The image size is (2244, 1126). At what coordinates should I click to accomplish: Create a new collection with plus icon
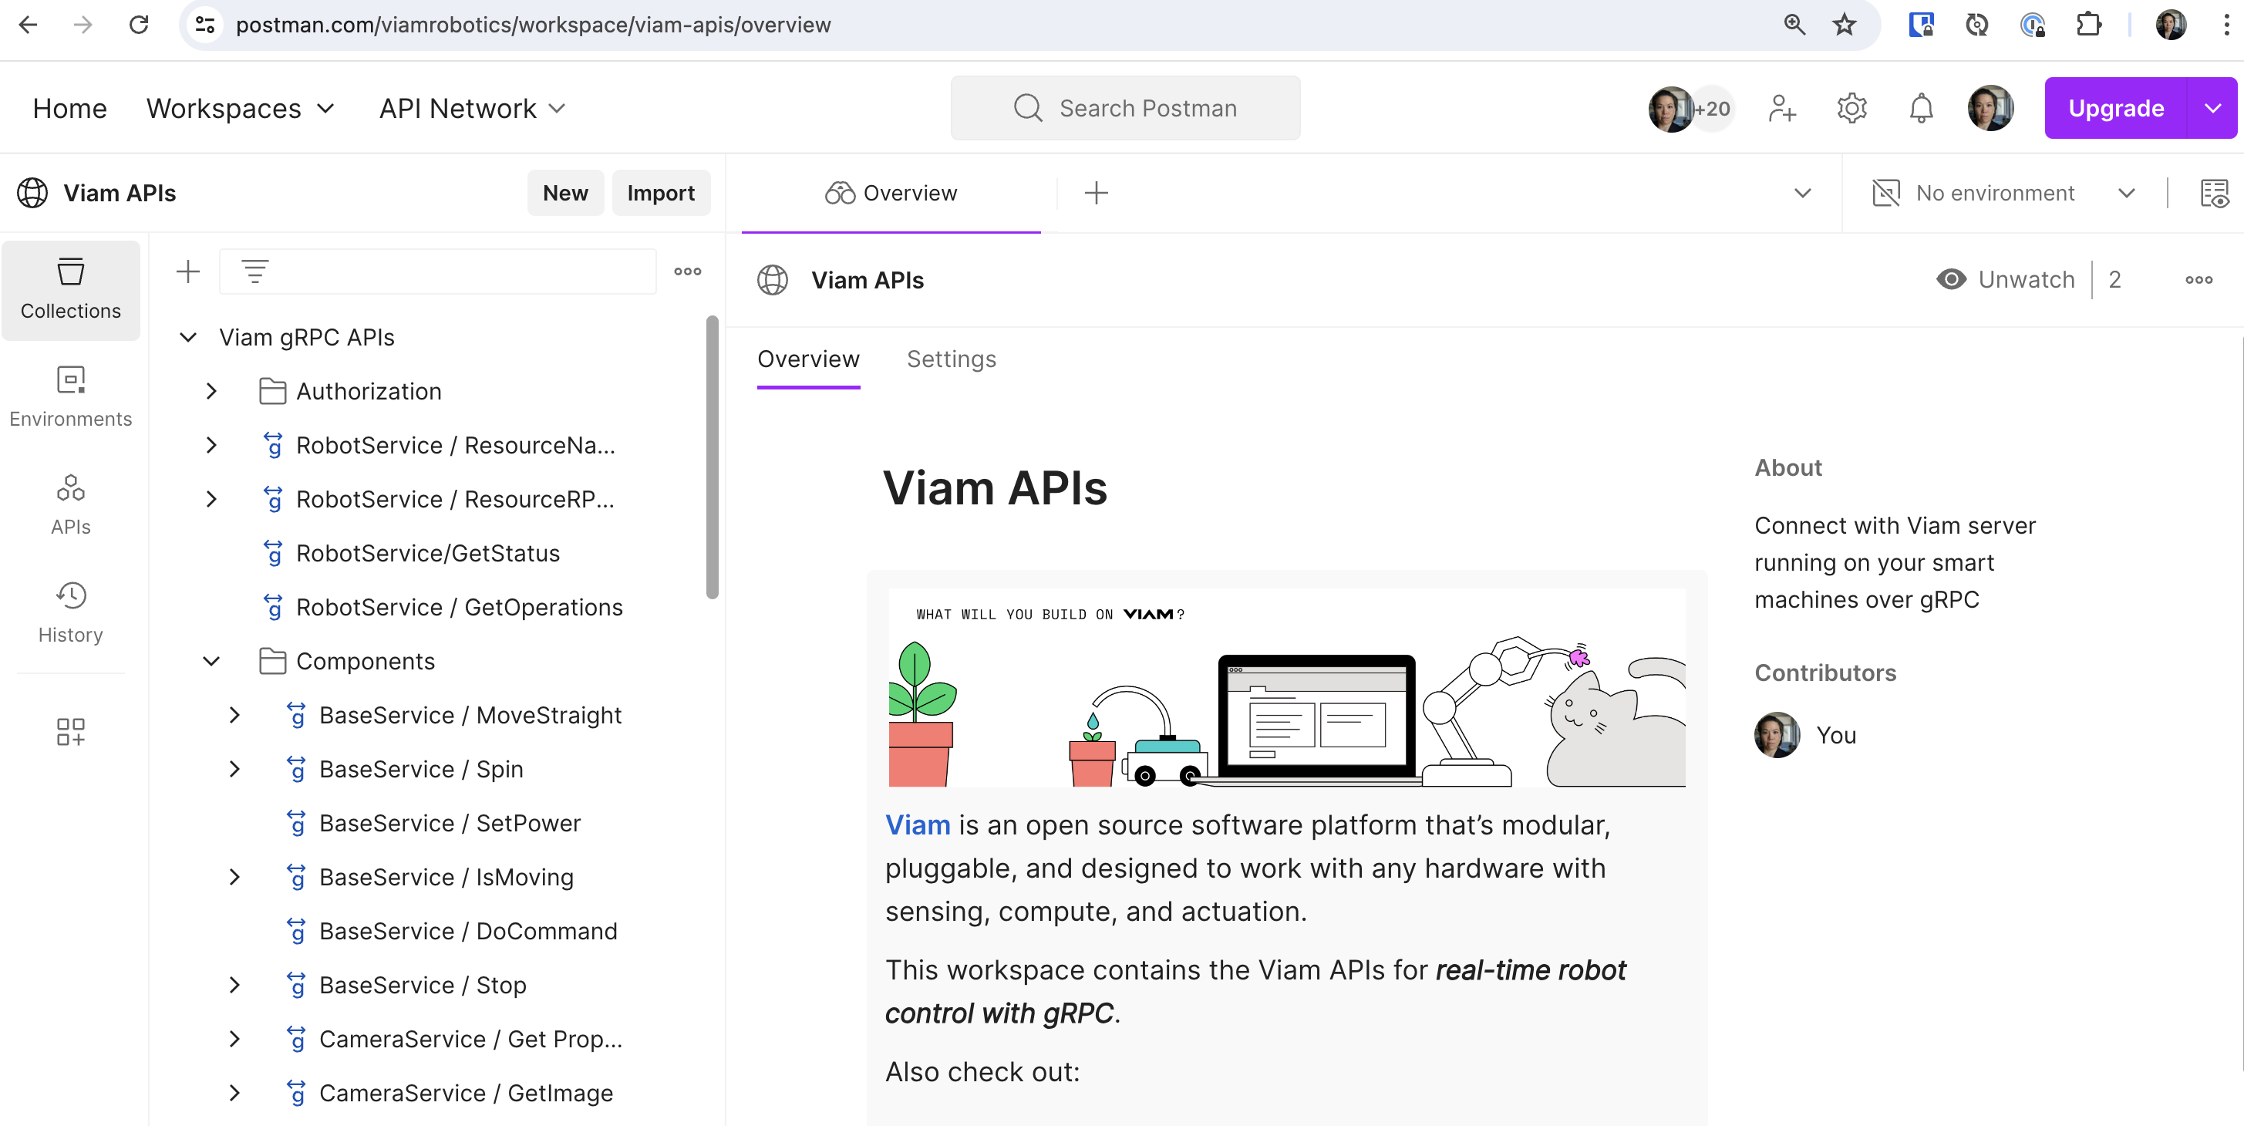point(188,272)
